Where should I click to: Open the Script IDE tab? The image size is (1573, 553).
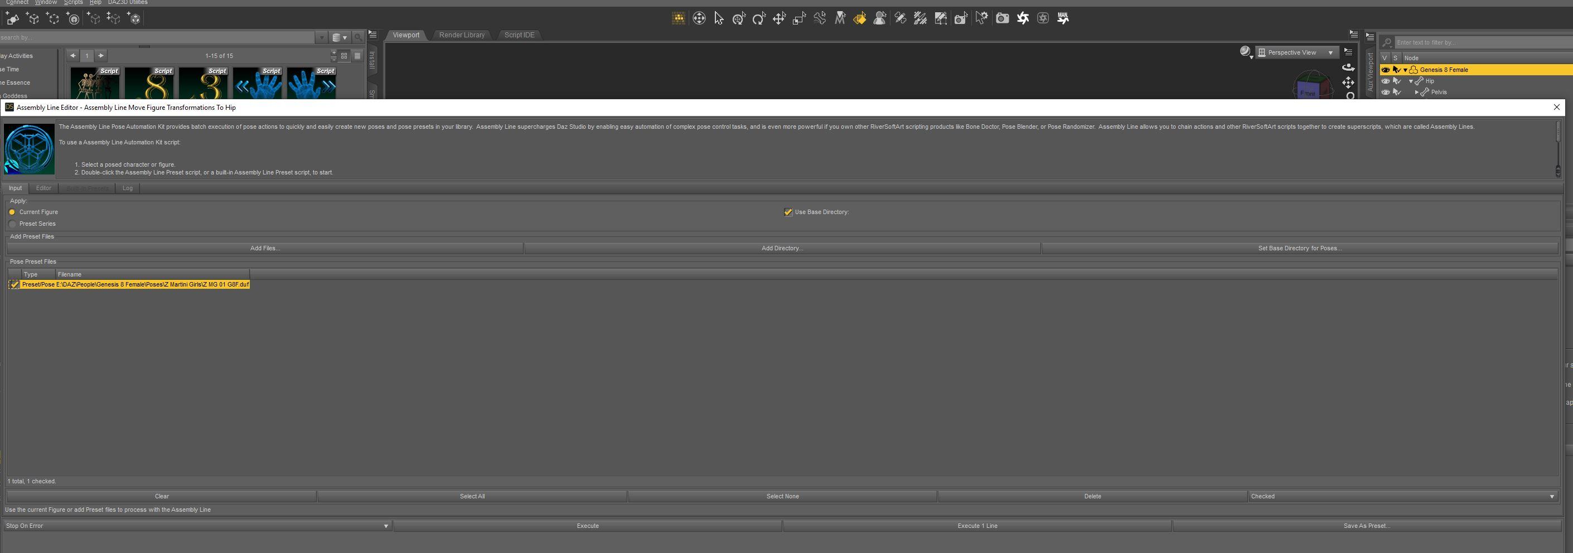[519, 35]
